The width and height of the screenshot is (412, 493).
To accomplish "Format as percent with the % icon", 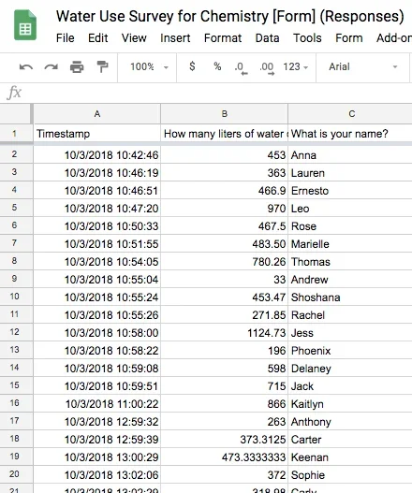I will (217, 66).
